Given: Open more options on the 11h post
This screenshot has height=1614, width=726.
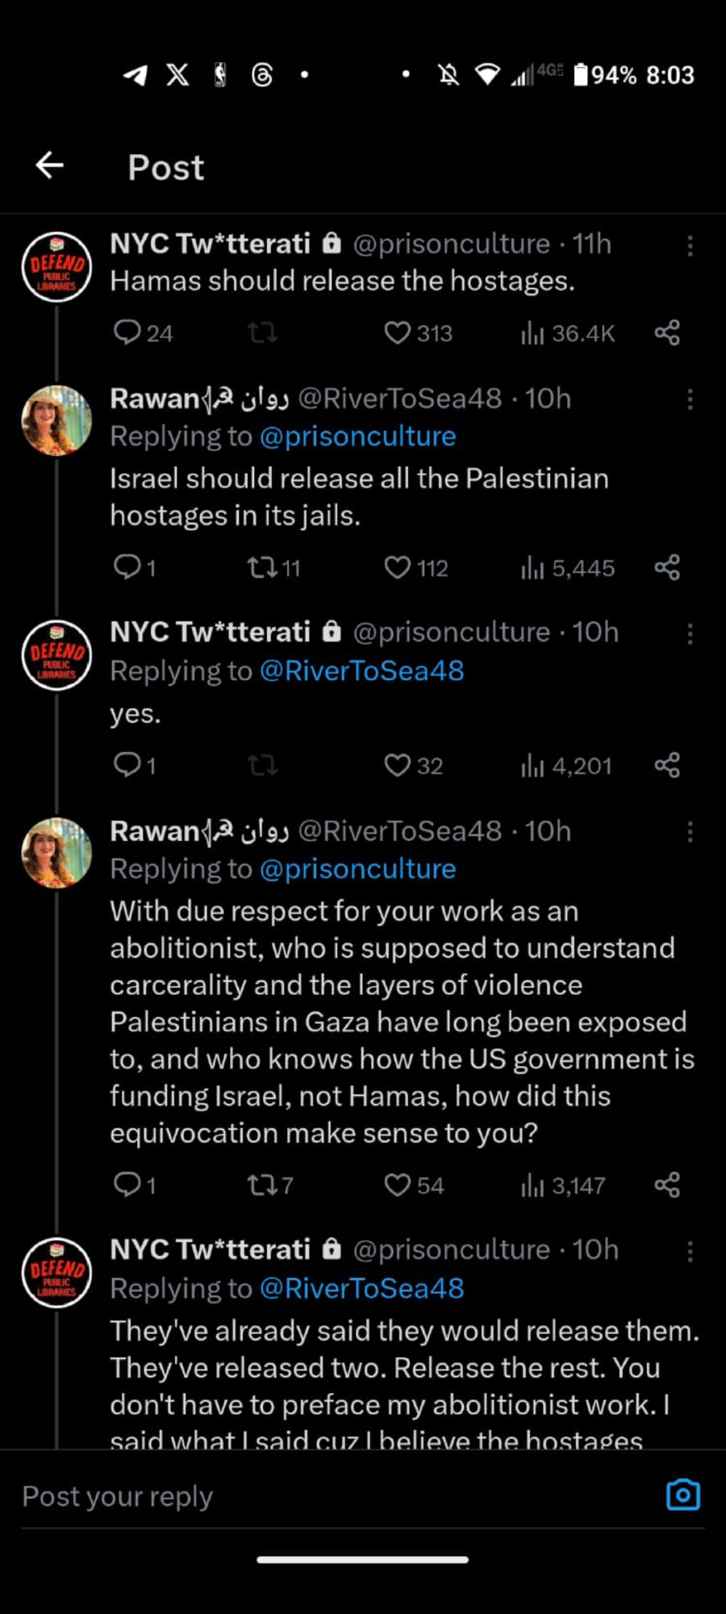Looking at the screenshot, I should tap(690, 245).
